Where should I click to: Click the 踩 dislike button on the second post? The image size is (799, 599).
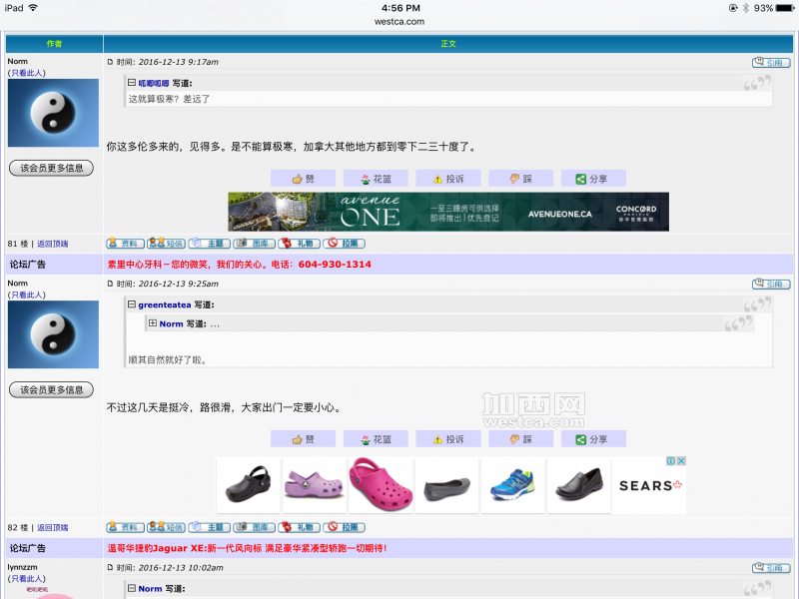tap(520, 439)
